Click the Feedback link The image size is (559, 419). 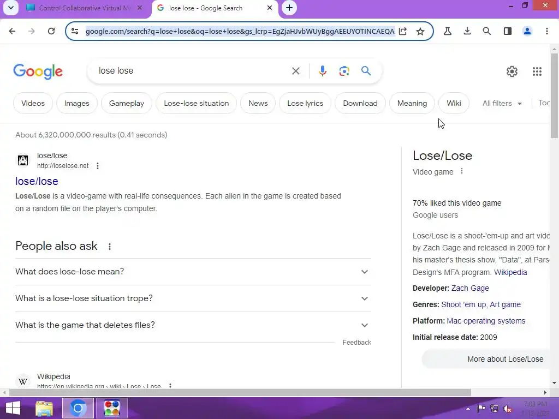click(x=356, y=343)
